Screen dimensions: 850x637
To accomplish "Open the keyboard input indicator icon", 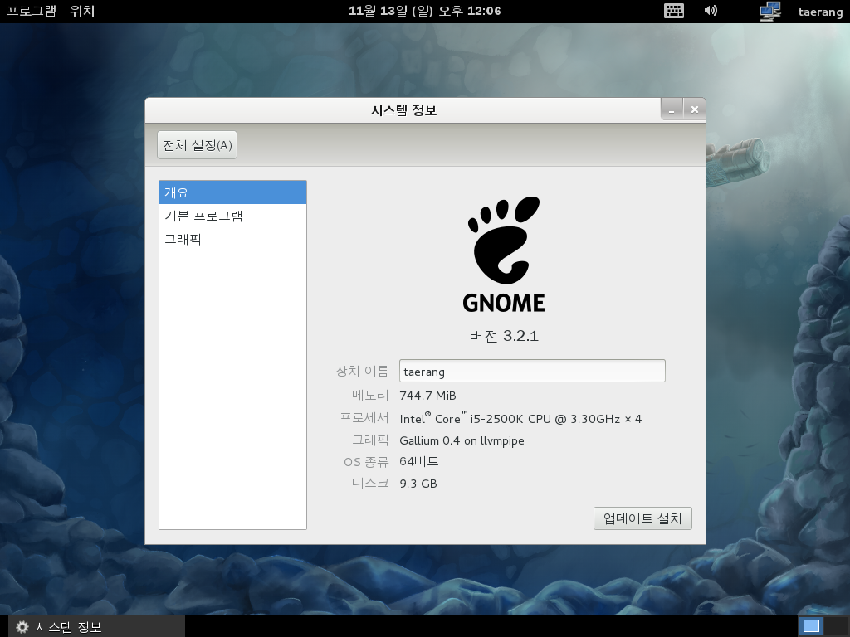I will pos(674,11).
